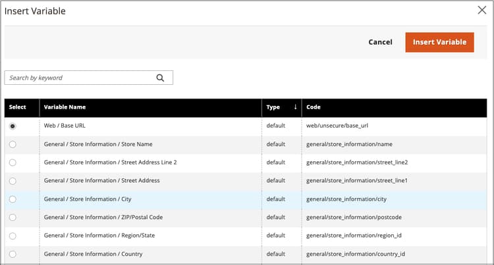Select the Web / Base URL radio button
494x265 pixels.
pos(13,126)
